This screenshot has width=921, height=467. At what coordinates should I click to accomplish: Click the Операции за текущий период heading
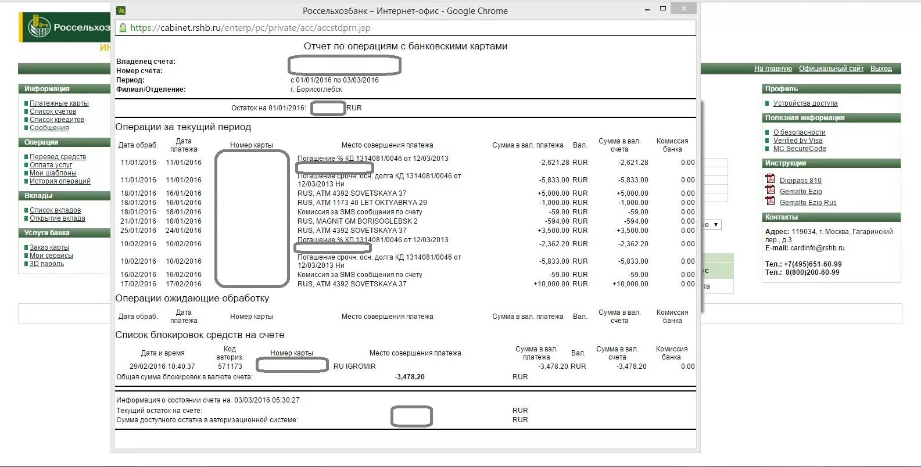coord(183,127)
